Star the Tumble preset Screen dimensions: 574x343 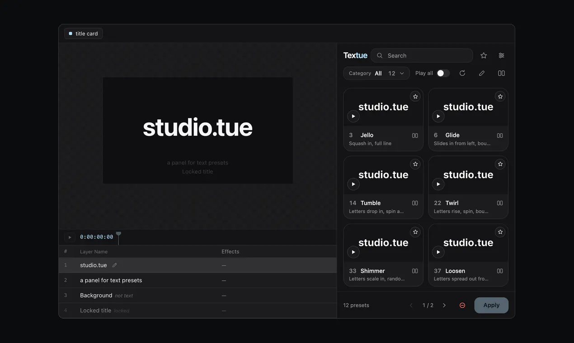pos(415,164)
